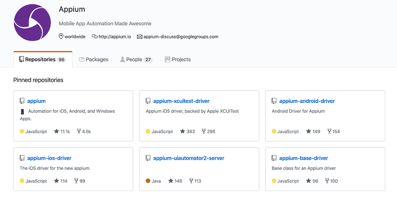Image resolution: width=397 pixels, height=199 pixels.
Task: Click 'Mobile App Automation Made Awesome' tagline
Action: [105, 23]
